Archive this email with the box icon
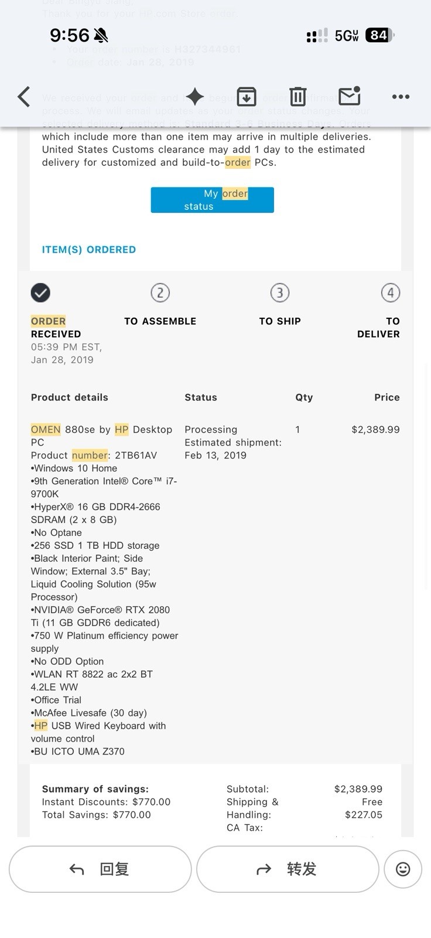This screenshot has height=938, width=431. (247, 96)
